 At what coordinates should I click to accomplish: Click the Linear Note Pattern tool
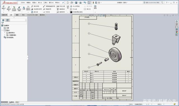[28, 8]
